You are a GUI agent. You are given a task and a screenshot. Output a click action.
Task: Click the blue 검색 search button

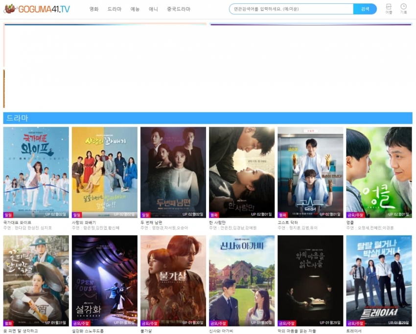pyautogui.click(x=365, y=9)
